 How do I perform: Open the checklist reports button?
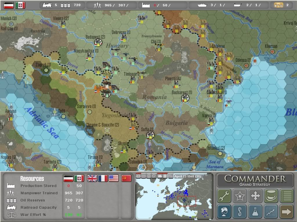tap(286, 196)
